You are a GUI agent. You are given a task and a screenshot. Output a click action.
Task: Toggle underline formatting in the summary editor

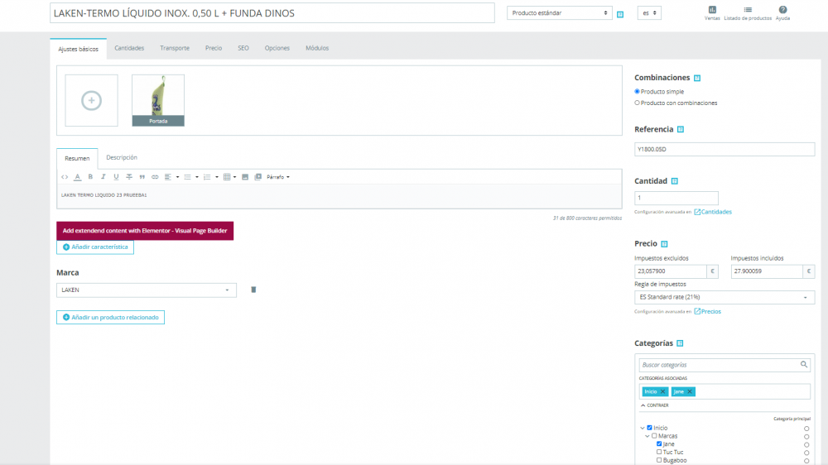tap(116, 177)
